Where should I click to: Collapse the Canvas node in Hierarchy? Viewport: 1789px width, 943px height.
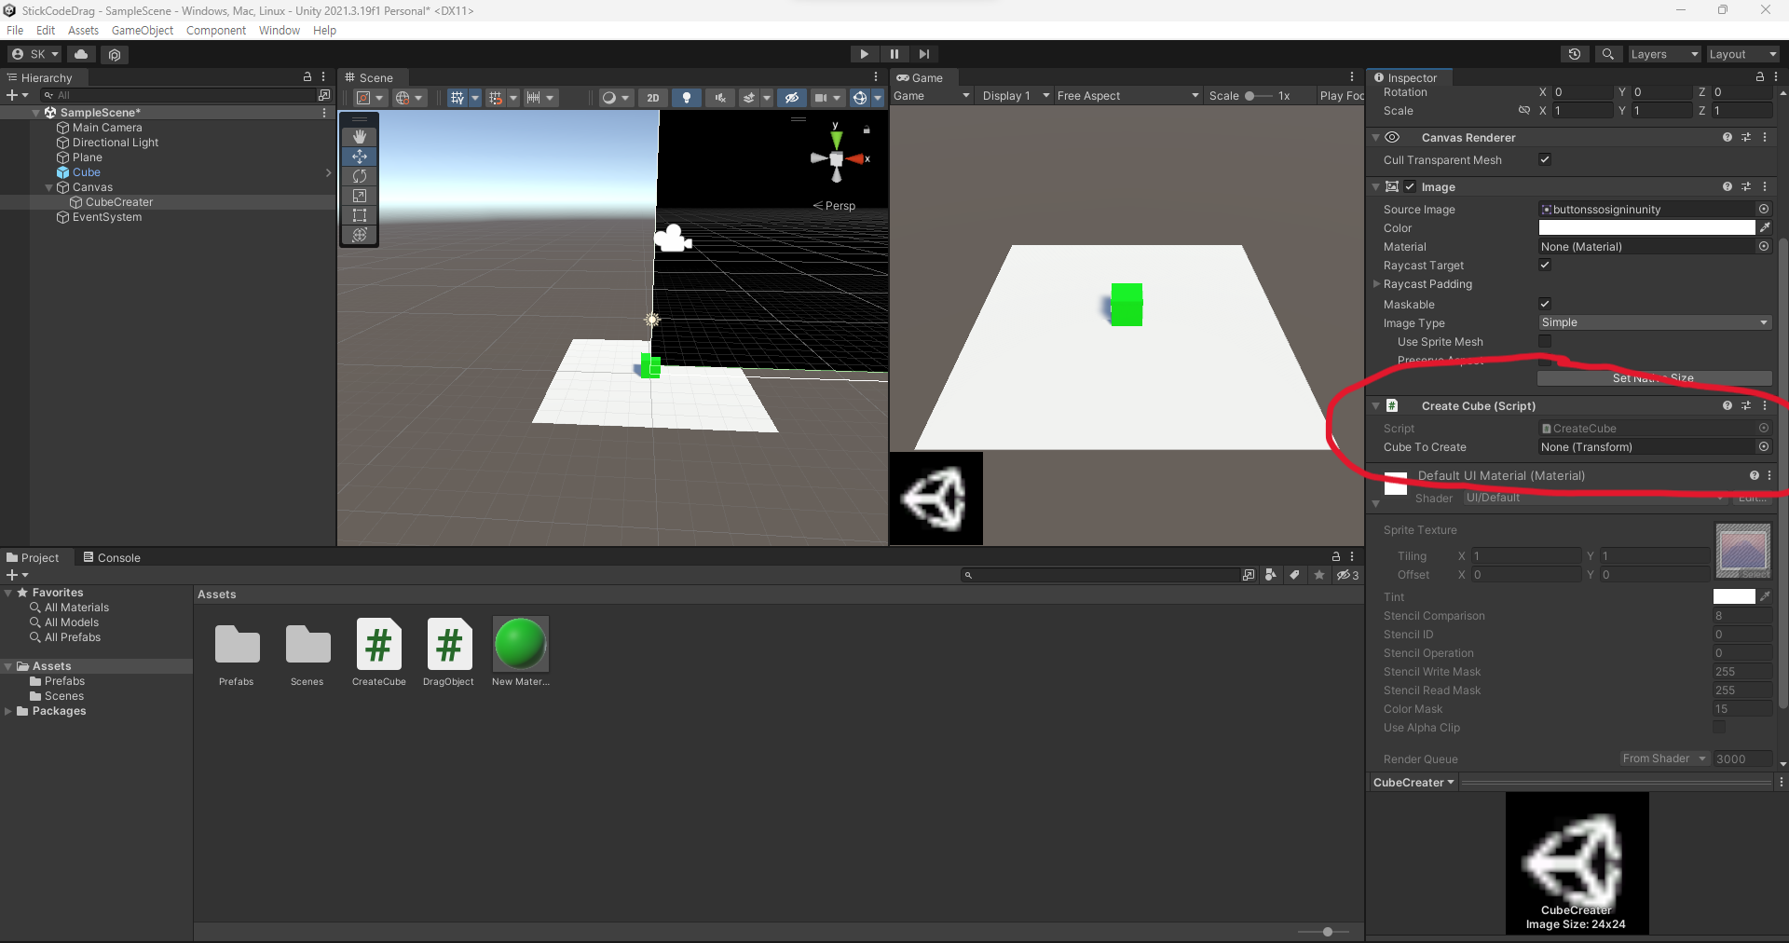49,187
